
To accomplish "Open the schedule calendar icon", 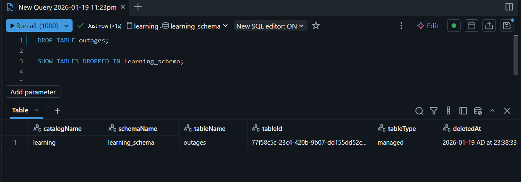I will point(471,26).
